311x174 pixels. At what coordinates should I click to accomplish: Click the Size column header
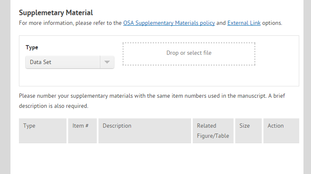[245, 126]
